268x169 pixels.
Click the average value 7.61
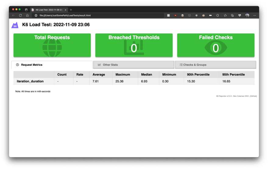(x=96, y=81)
